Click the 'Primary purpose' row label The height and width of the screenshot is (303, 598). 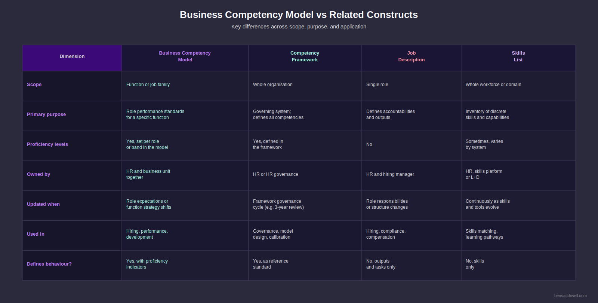46,114
